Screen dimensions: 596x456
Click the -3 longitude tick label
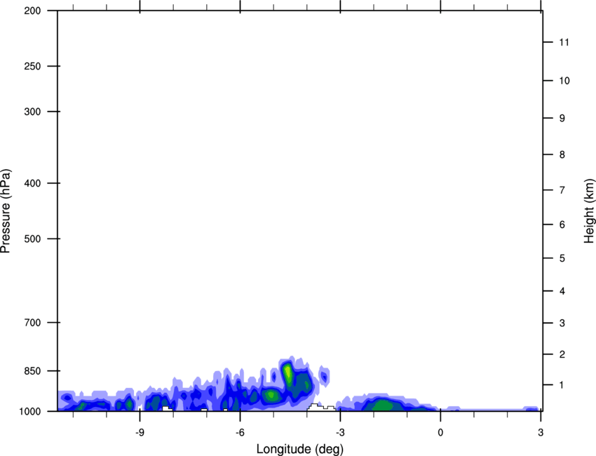coord(340,432)
